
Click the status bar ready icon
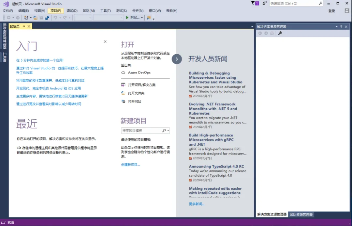3,222
